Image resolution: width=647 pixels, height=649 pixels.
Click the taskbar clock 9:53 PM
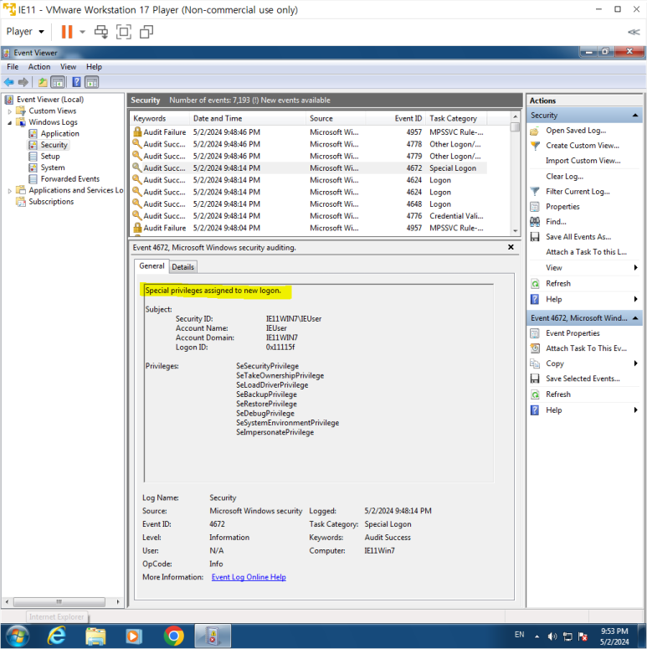click(x=614, y=636)
